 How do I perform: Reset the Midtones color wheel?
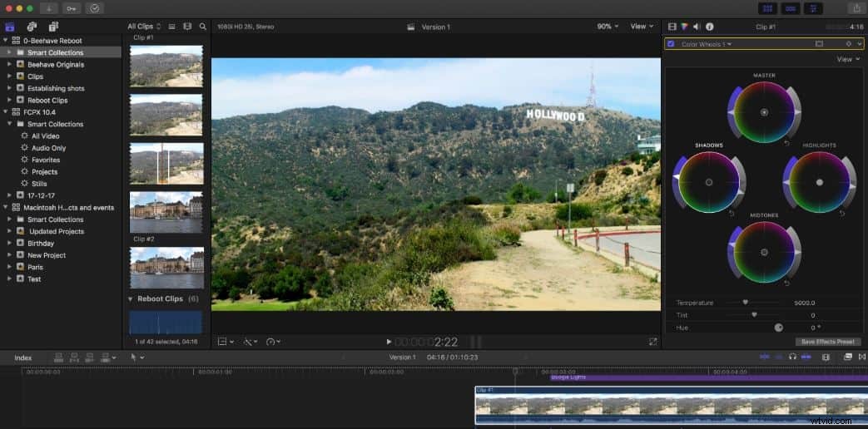(786, 283)
